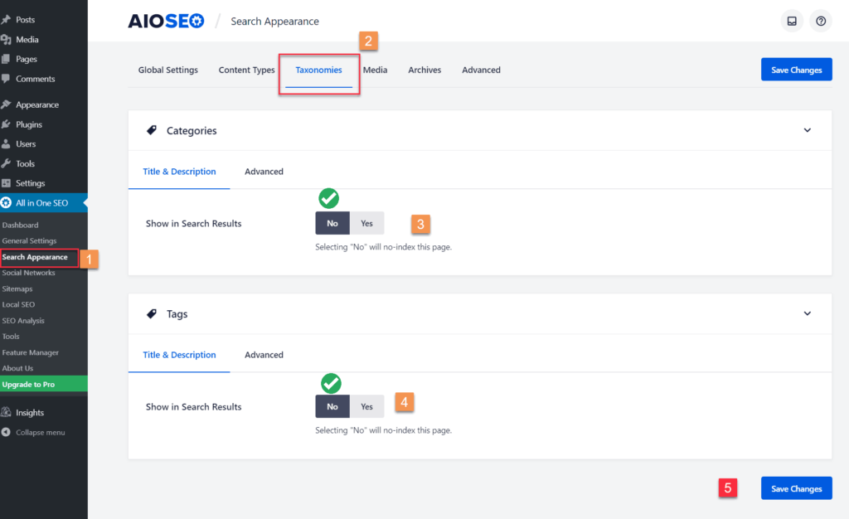
Task: Click the top Save Changes button
Action: tap(797, 70)
